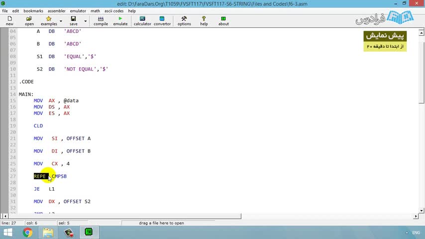
Task: Open the emulator menu
Action: coord(78,11)
